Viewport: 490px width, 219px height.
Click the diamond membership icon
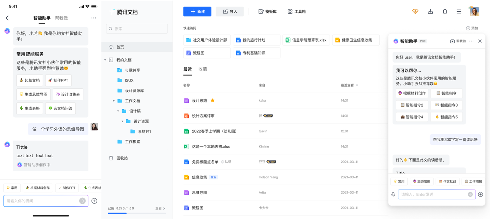tap(415, 11)
